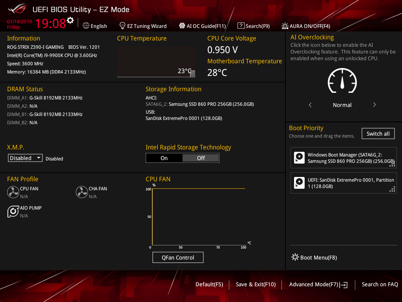The image size is (402, 302).
Task: Open Search(F9)
Action: point(254,26)
